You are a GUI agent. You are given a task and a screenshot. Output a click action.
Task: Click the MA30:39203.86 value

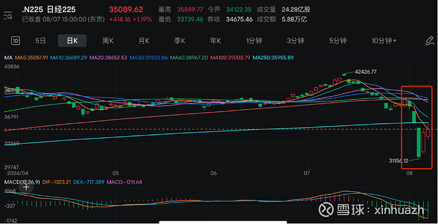(148, 58)
